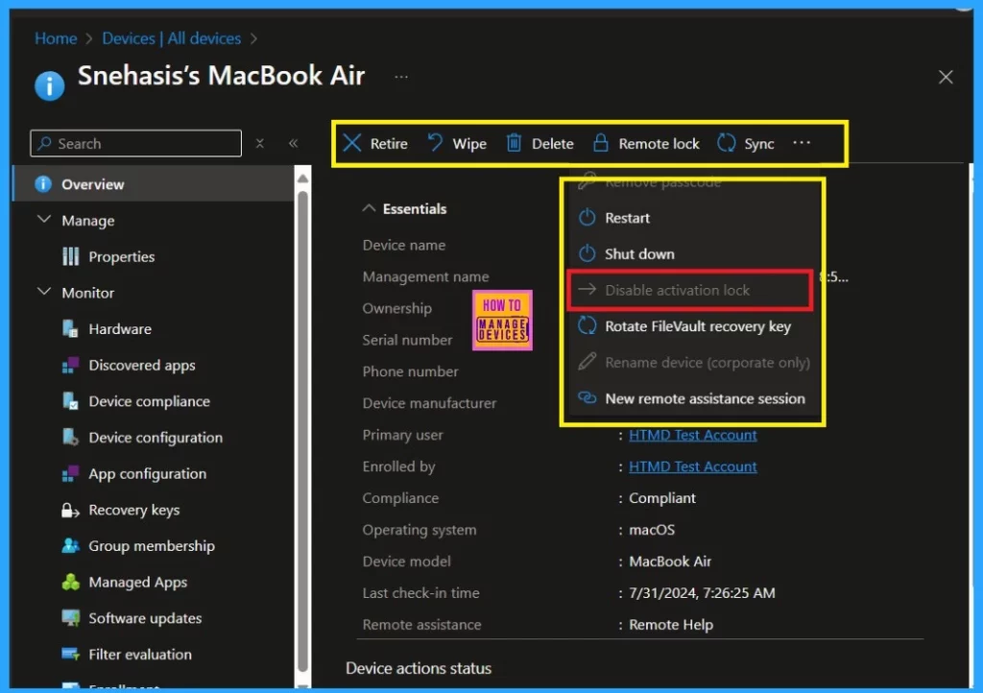Start New remote assistance session
The height and width of the screenshot is (693, 983).
pyautogui.click(x=695, y=398)
